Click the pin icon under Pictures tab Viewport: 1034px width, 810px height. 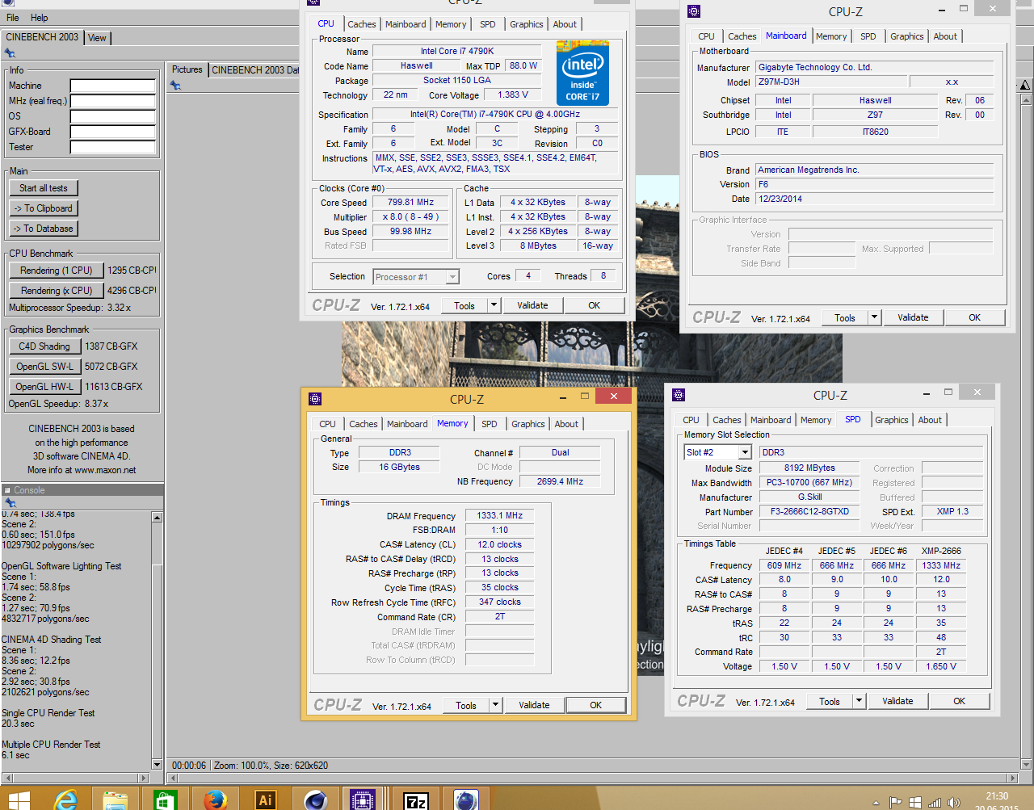175,86
